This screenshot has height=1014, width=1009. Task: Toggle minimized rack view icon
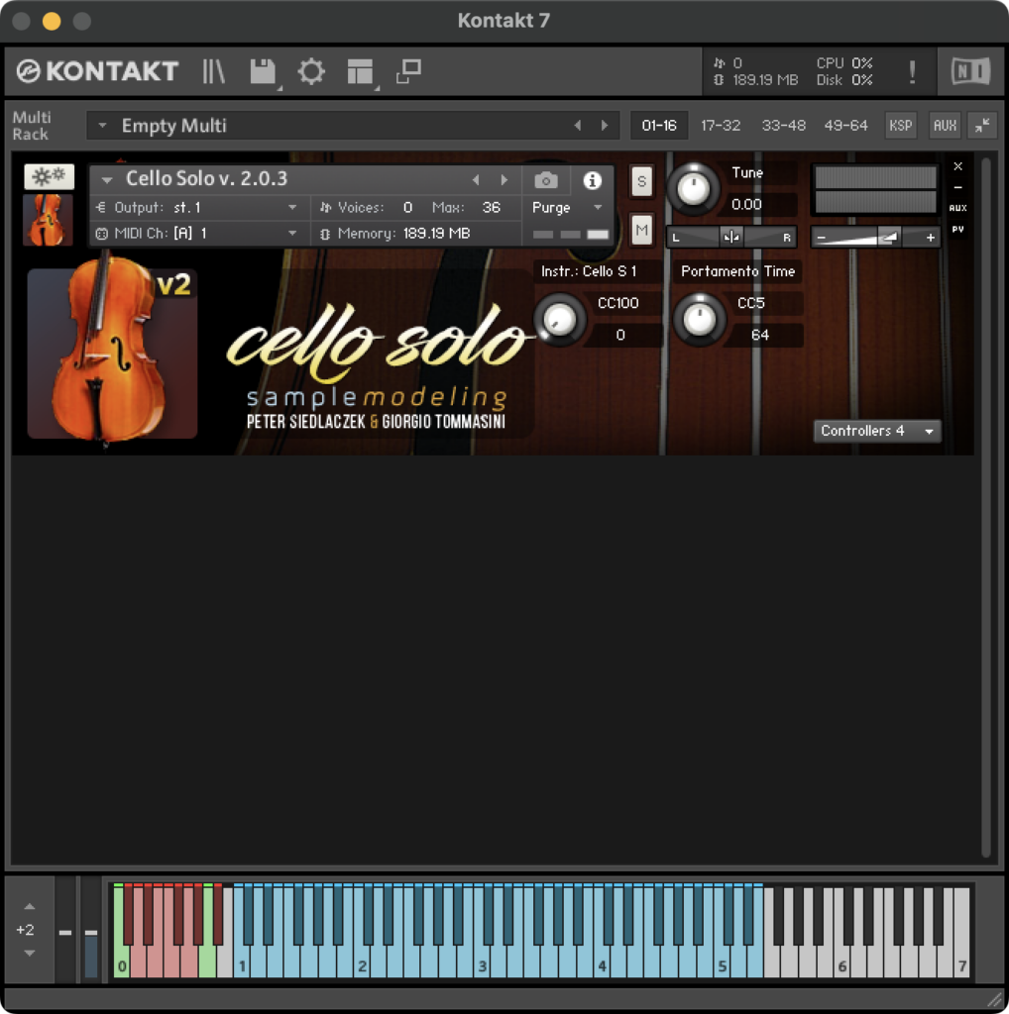point(409,71)
